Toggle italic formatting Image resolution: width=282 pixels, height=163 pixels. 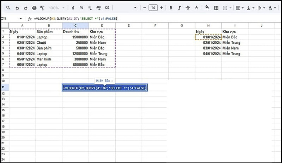179,8
